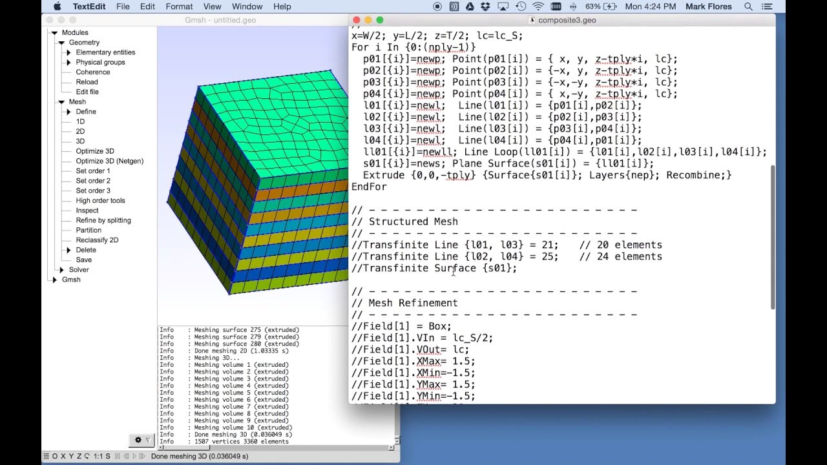This screenshot has height=465, width=827.
Task: Click Refine by splitting
Action: click(103, 220)
